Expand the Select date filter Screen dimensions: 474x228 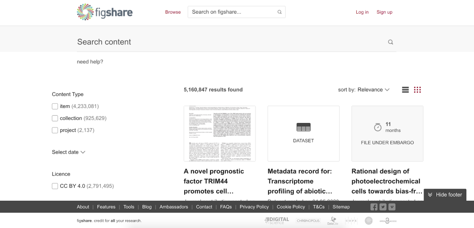[x=69, y=152]
